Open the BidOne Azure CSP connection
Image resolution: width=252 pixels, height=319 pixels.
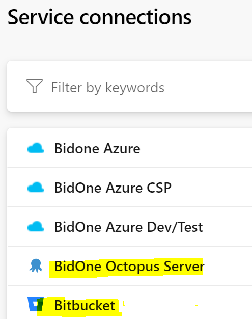(113, 188)
